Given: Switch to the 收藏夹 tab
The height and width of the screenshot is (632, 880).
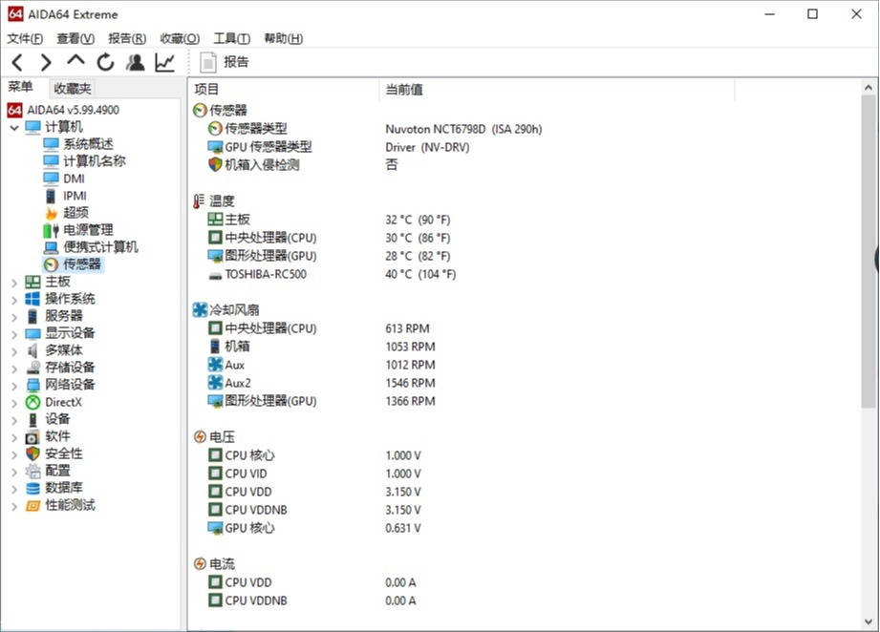Looking at the screenshot, I should [x=72, y=88].
